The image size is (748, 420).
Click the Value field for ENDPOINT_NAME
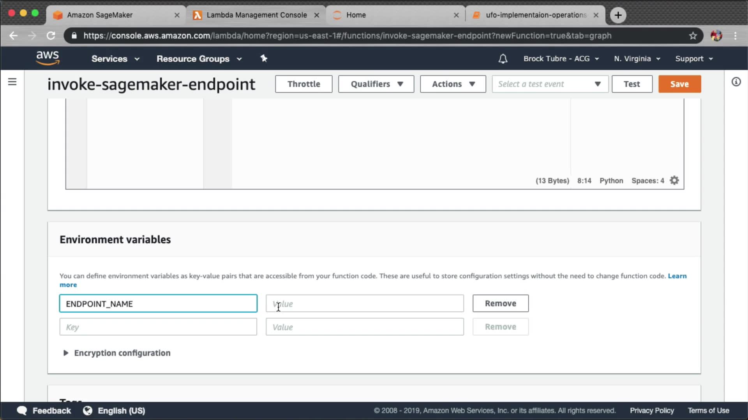[x=365, y=304]
